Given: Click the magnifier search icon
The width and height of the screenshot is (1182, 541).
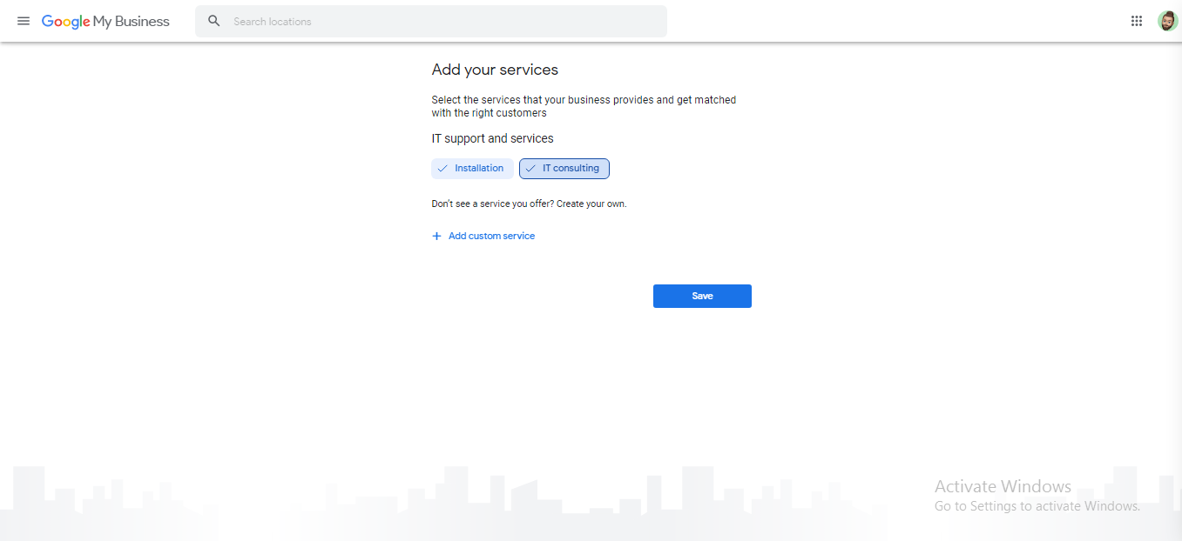Looking at the screenshot, I should (x=214, y=21).
